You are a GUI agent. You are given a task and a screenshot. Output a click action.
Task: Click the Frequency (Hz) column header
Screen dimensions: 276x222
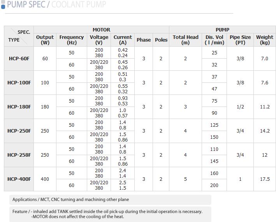72,40
